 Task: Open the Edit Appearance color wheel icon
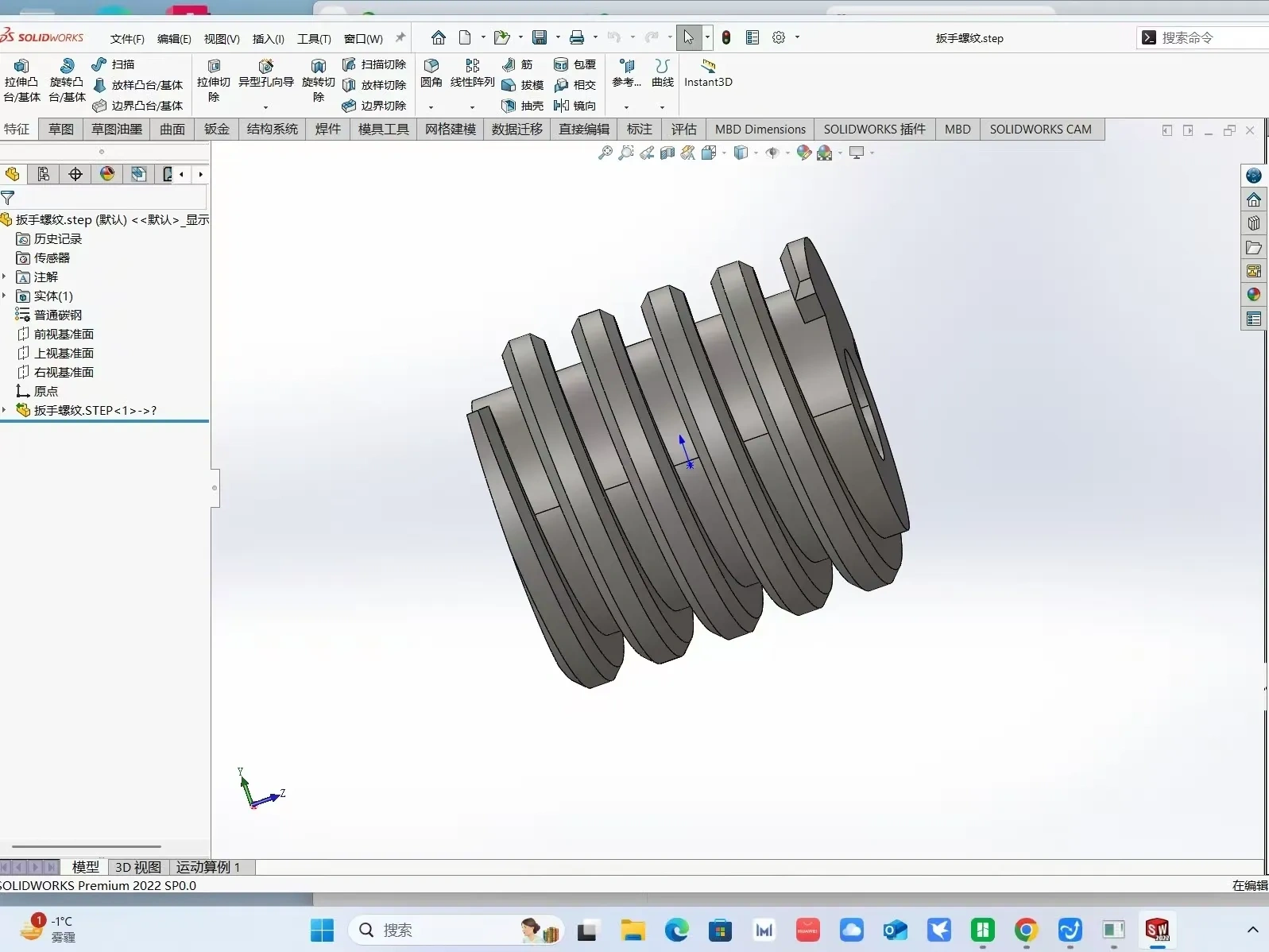803,153
